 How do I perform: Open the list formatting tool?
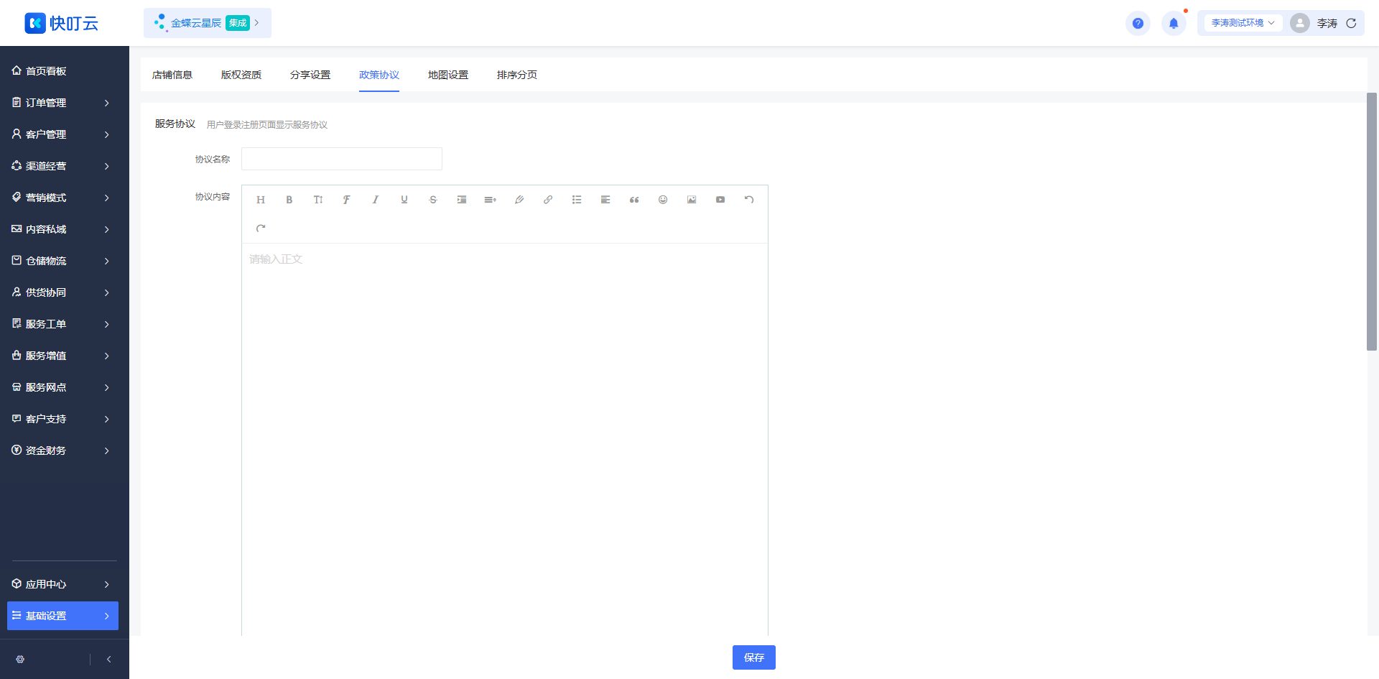tap(577, 200)
